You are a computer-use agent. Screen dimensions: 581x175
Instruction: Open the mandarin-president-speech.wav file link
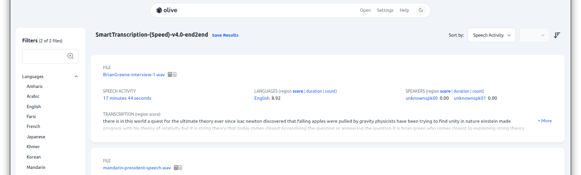(x=137, y=167)
